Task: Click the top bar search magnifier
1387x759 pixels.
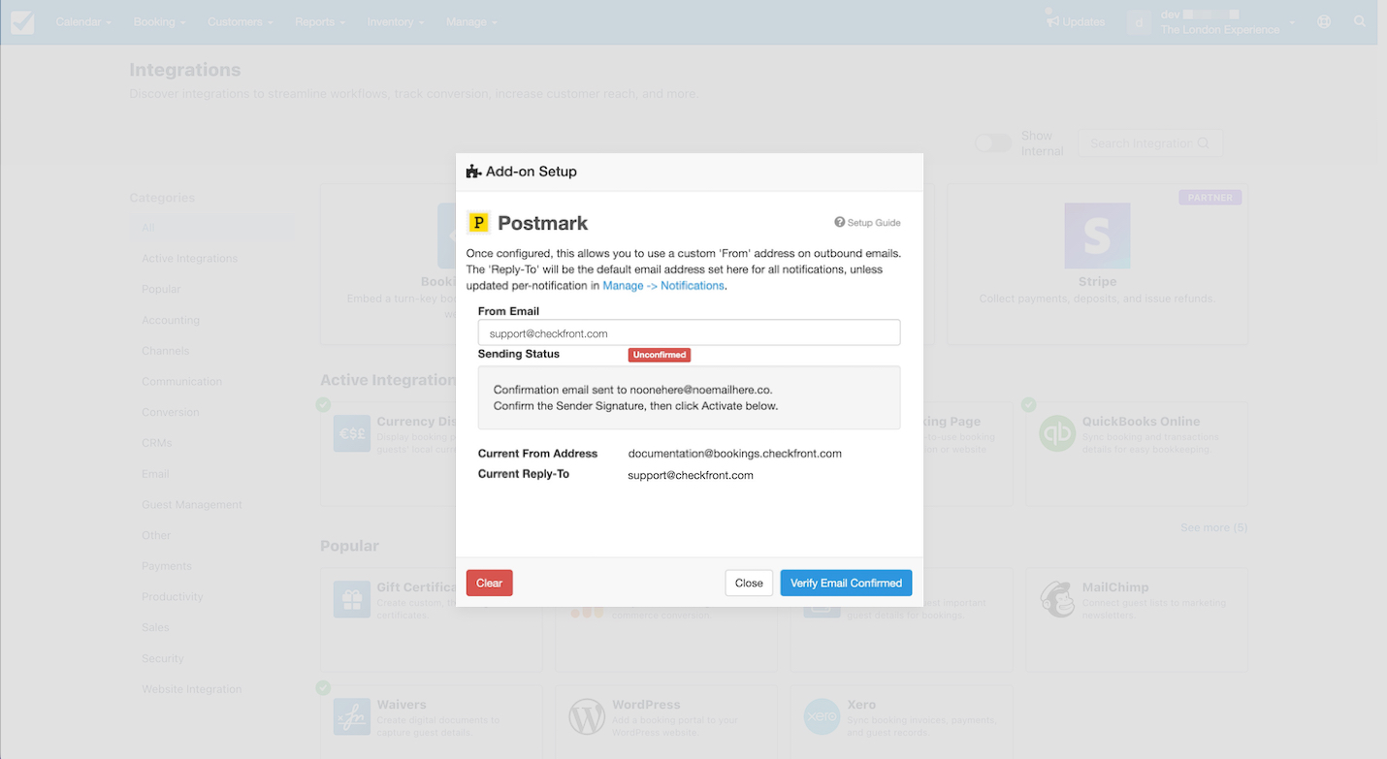Action: pos(1360,21)
